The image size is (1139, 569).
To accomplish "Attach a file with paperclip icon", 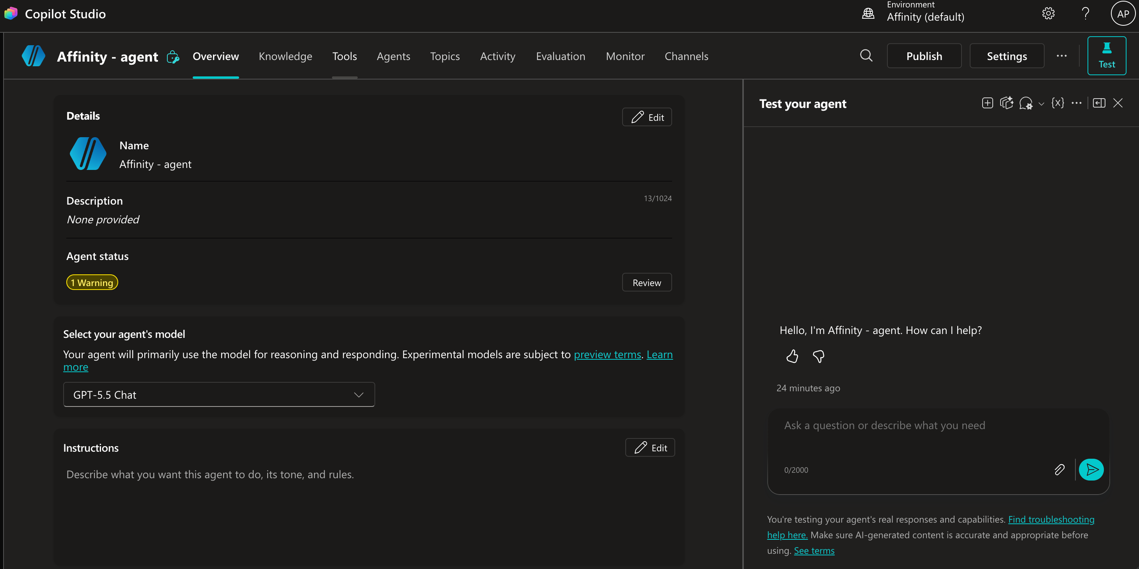I will 1059,470.
